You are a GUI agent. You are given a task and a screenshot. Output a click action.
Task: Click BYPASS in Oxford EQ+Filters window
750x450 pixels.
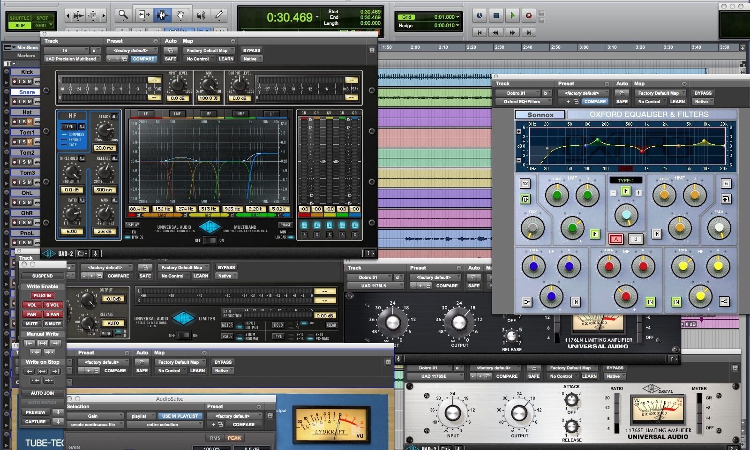pyautogui.click(x=703, y=93)
